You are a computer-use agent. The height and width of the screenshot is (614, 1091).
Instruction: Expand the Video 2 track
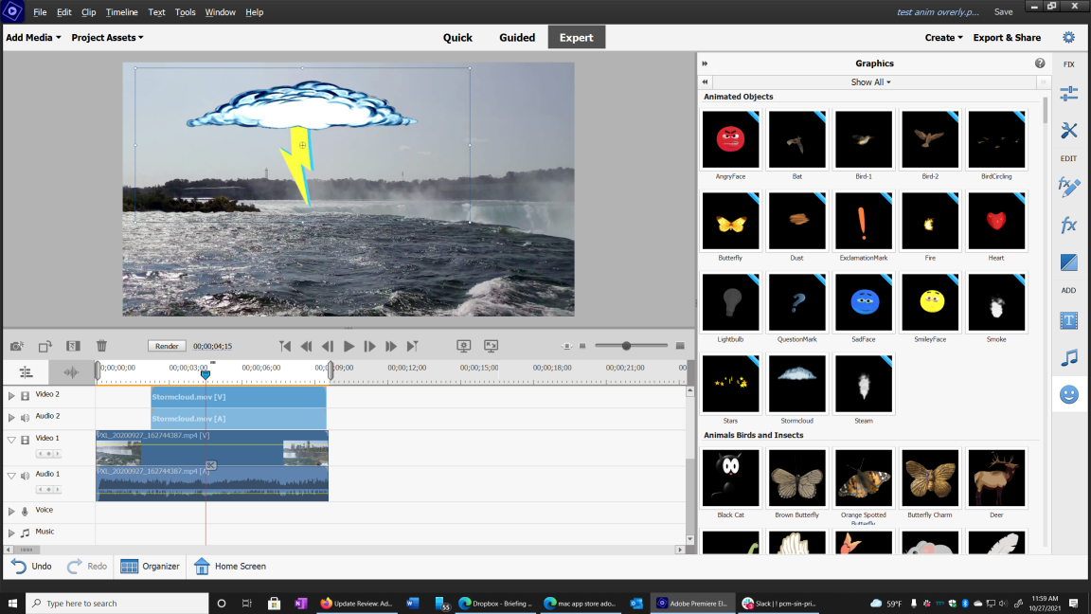click(x=11, y=395)
